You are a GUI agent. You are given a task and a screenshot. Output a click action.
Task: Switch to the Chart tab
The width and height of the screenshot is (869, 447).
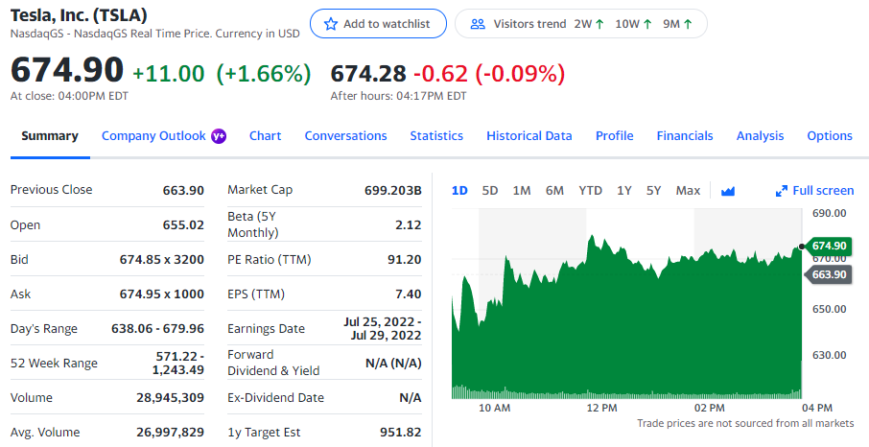(265, 136)
